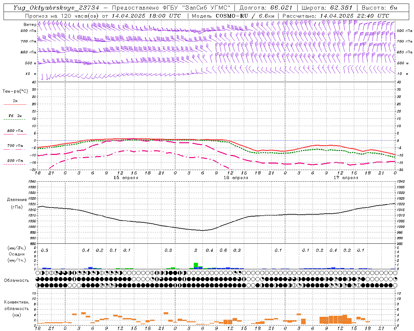This screenshot has width=414, height=331.
Task: Click the Рассчитано 14.04.2025 22:40 UTC timestamp
Action: [x=336, y=16]
